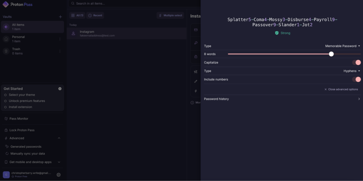Click the Proton Free plan label
This screenshot has height=181, width=363.
pyautogui.click(x=21, y=177)
